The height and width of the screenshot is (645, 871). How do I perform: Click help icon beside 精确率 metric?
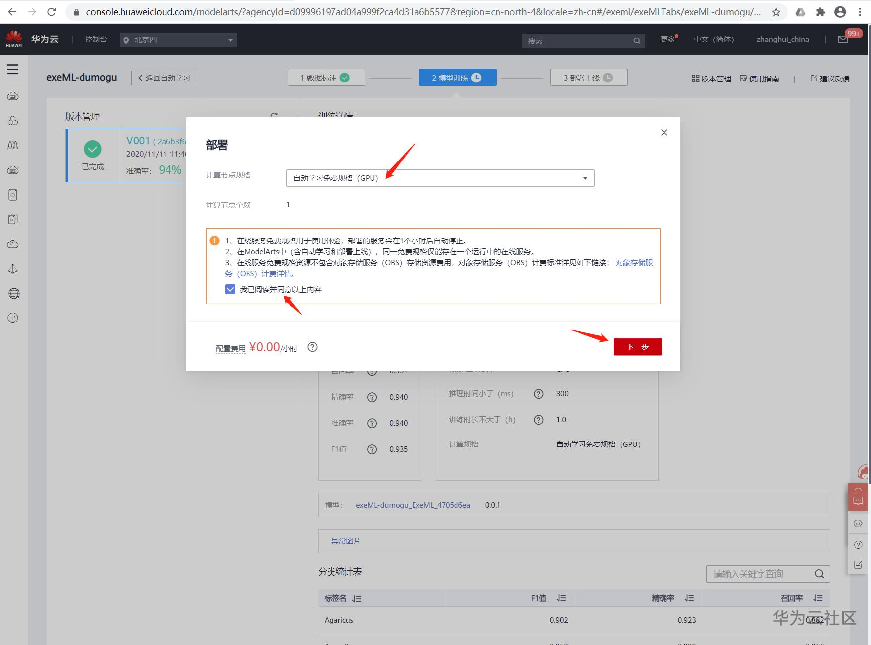point(372,397)
